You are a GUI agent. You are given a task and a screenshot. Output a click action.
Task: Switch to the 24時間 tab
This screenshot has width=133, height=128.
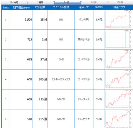(x=14, y=2)
